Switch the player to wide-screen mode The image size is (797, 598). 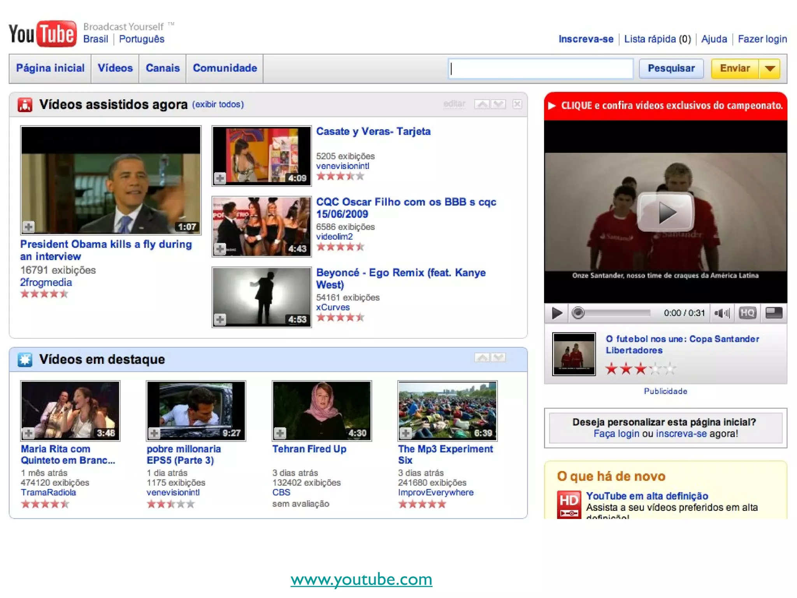click(774, 313)
